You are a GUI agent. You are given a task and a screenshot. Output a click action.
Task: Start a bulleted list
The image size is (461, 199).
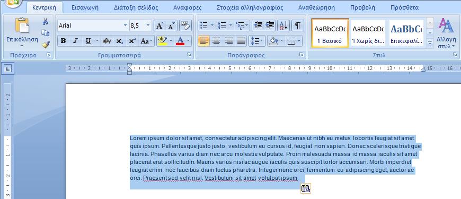coord(205,26)
